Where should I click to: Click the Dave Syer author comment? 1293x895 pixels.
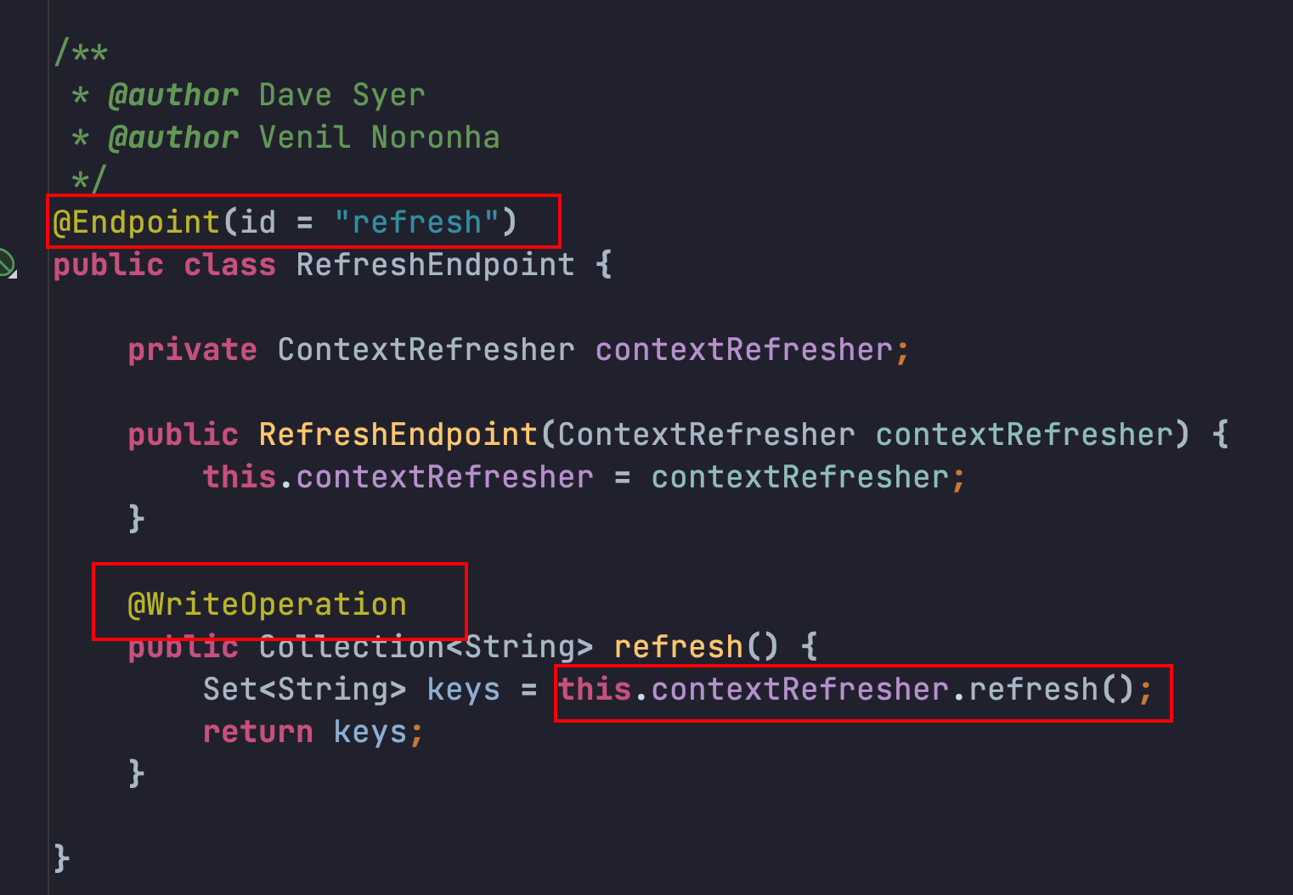342,95
